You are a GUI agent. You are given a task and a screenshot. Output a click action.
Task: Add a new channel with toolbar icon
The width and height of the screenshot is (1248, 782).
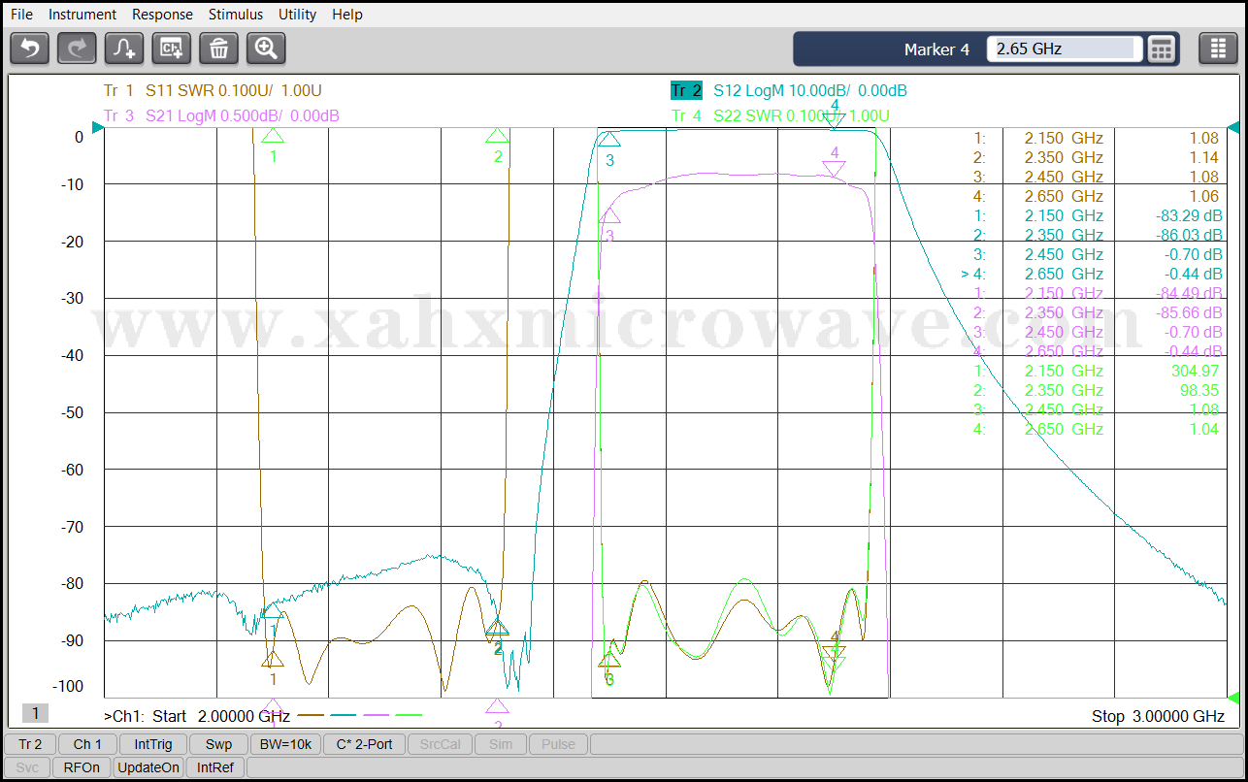point(172,48)
